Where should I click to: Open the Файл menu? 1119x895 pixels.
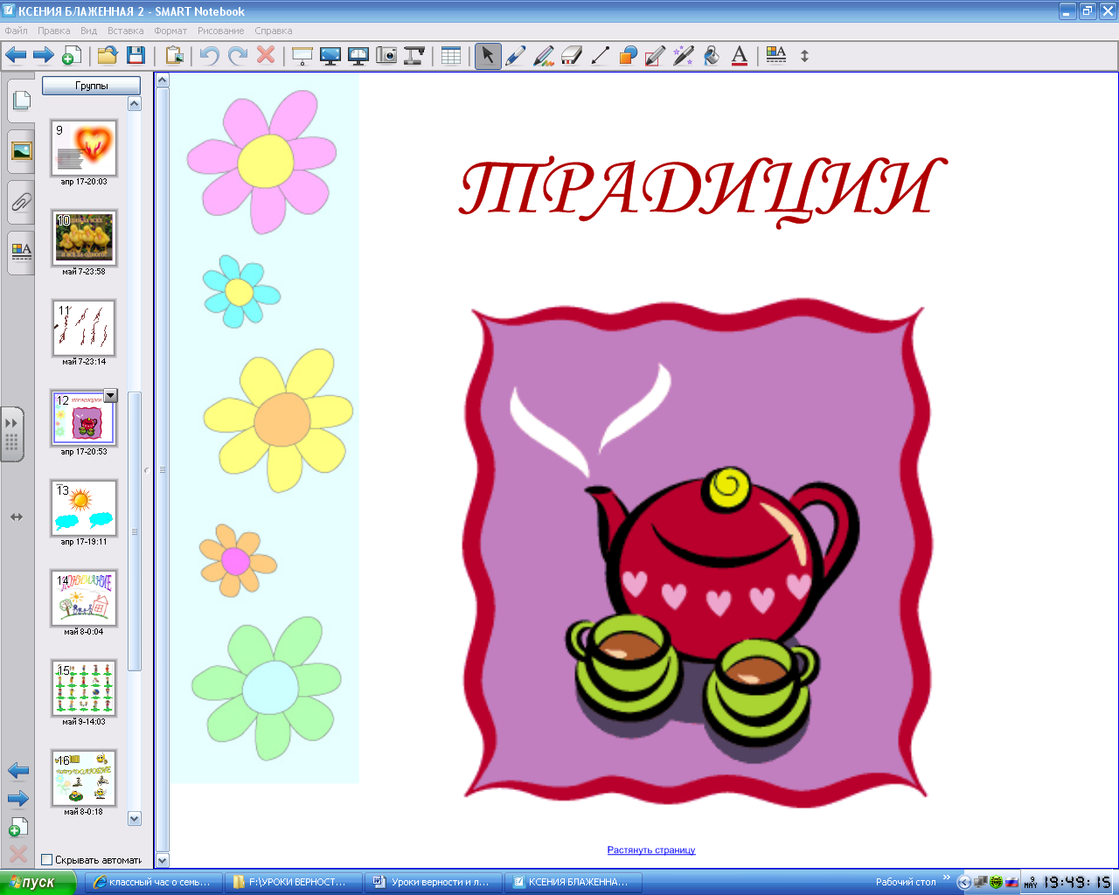16,31
